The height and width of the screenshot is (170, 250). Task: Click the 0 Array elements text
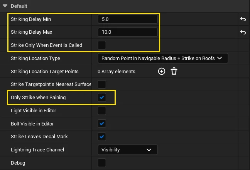(x=117, y=71)
